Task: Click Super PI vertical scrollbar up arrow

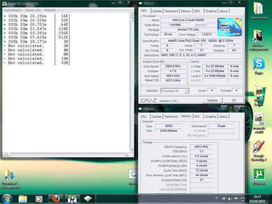Action: 132,15
